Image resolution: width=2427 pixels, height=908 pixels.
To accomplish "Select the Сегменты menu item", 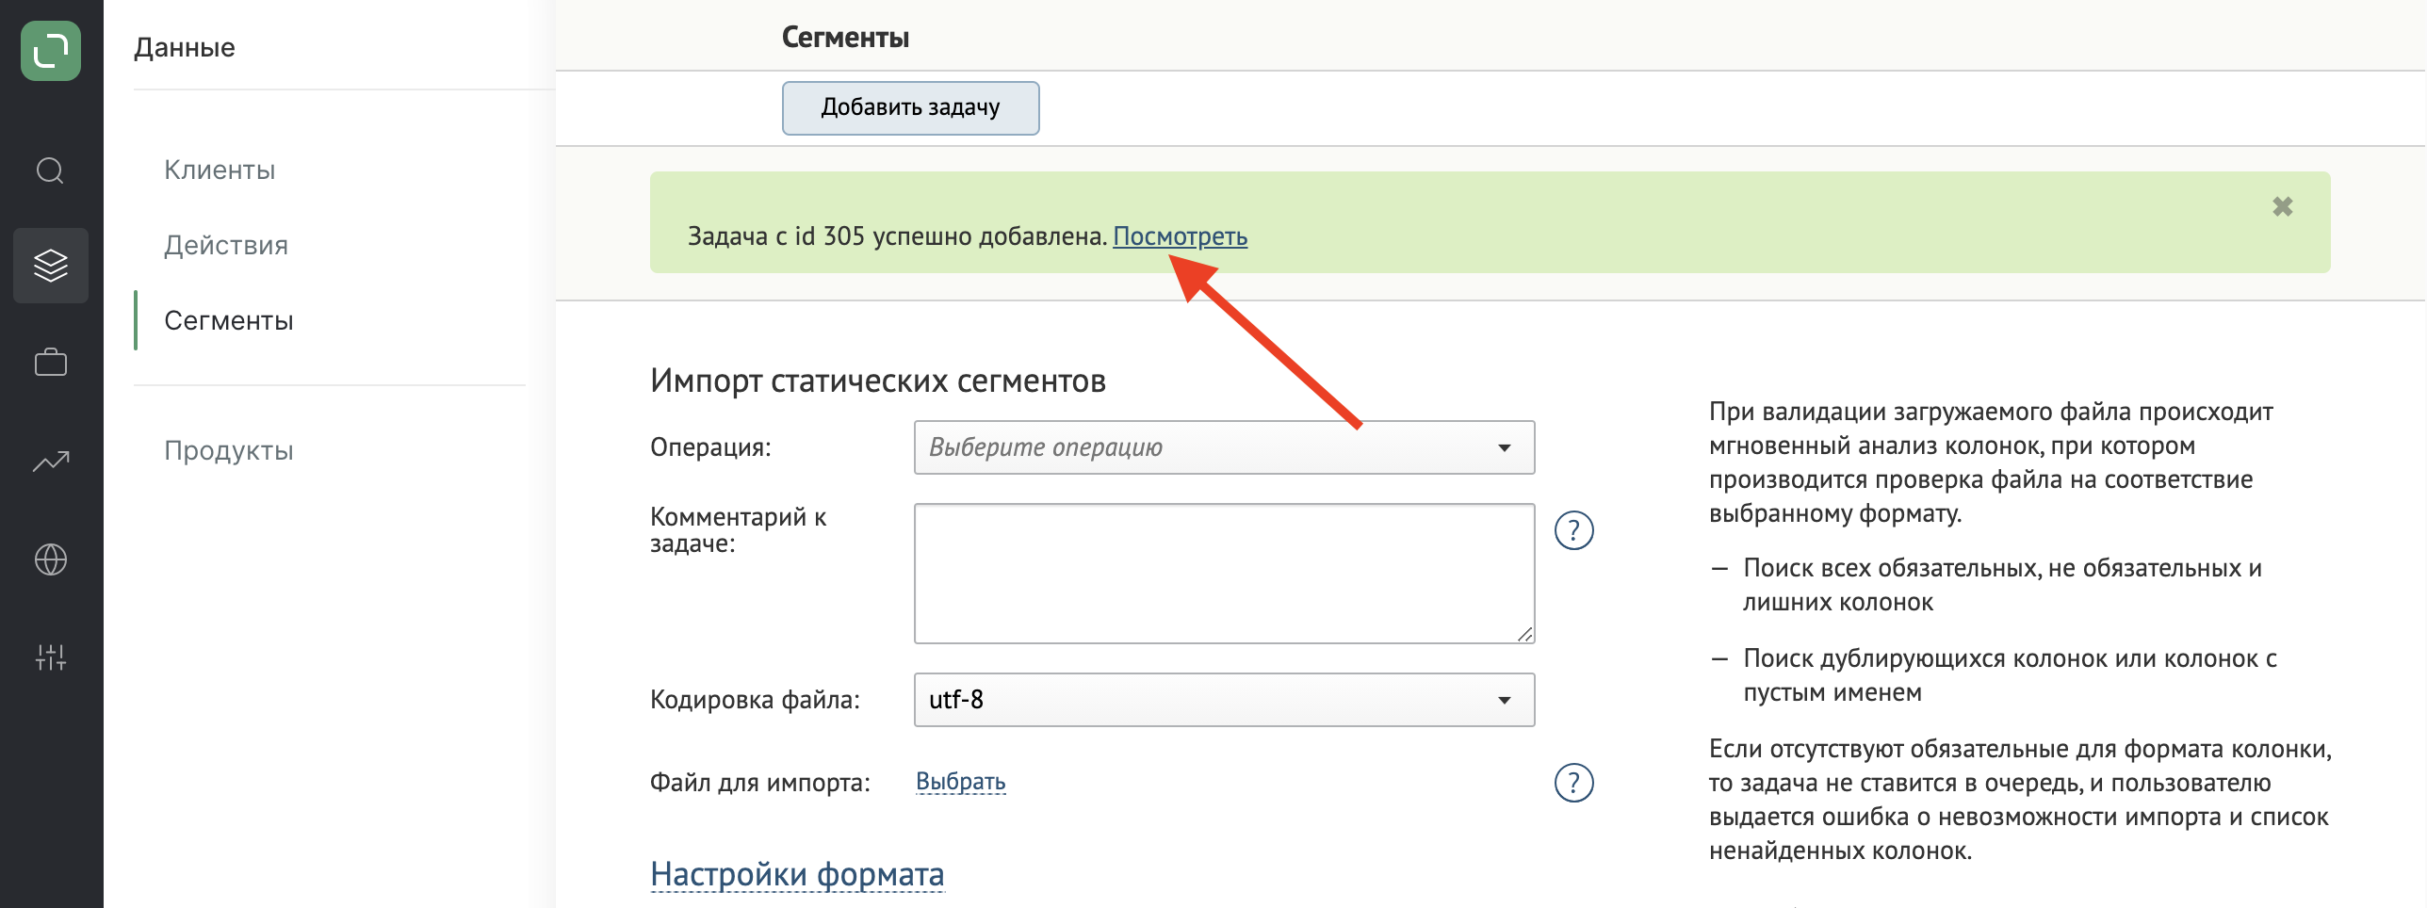I will click(x=229, y=320).
